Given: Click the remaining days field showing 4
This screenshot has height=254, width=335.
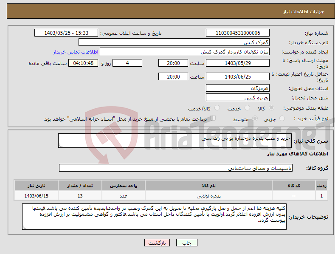Looking at the screenshot, I should [127, 63].
